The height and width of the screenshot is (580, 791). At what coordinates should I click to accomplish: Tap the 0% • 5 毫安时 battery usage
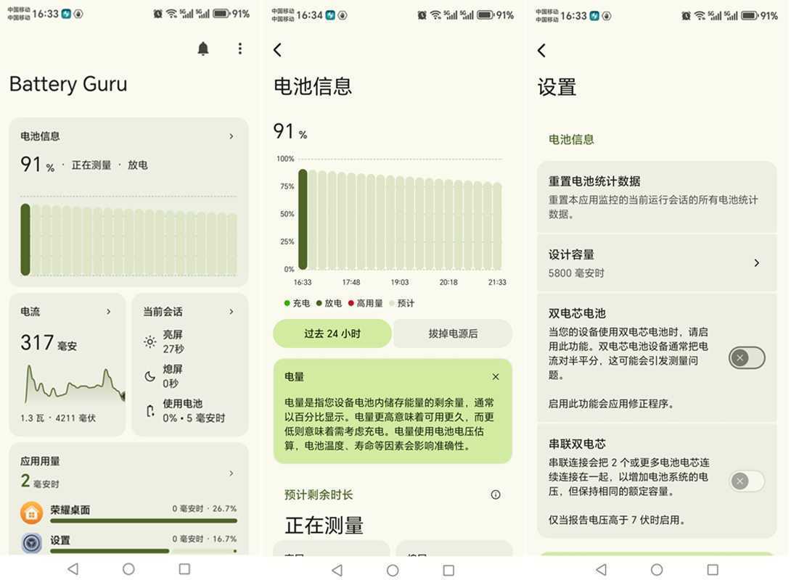coord(194,418)
